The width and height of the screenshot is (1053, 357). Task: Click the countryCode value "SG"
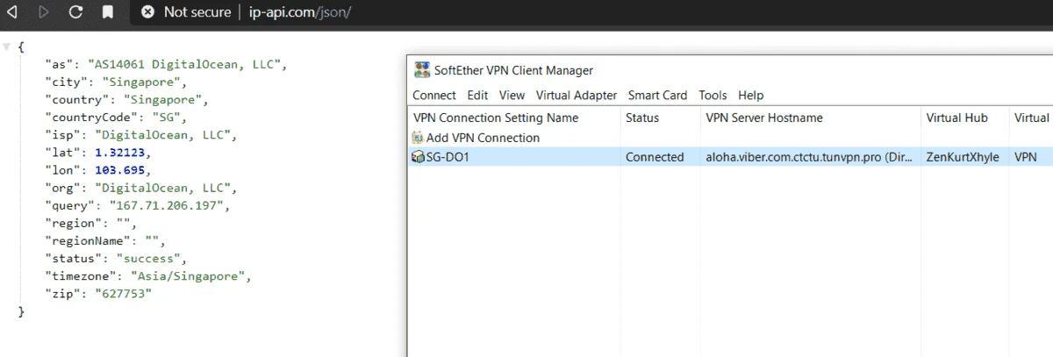(167, 117)
